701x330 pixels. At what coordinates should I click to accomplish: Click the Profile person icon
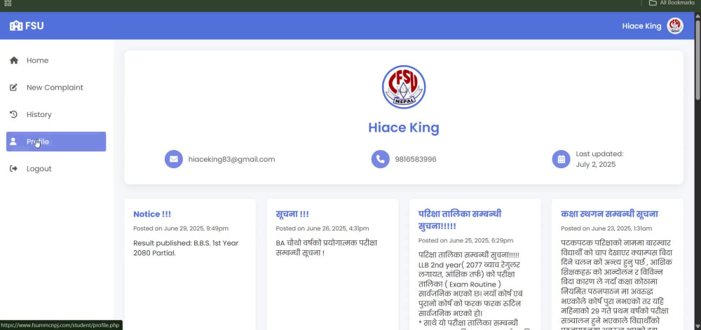coord(13,142)
